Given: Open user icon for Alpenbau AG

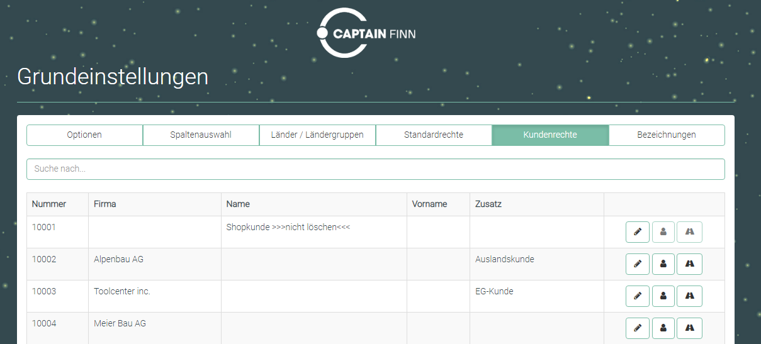Looking at the screenshot, I should point(663,264).
